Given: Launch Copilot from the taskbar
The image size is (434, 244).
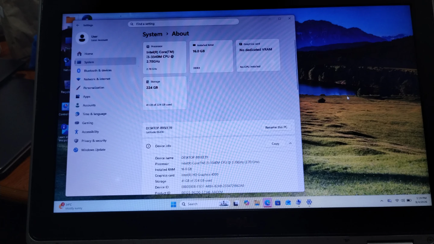Looking at the screenshot, I should point(247,203).
